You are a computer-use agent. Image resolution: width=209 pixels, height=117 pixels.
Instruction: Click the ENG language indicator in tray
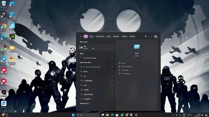(x=184, y=115)
